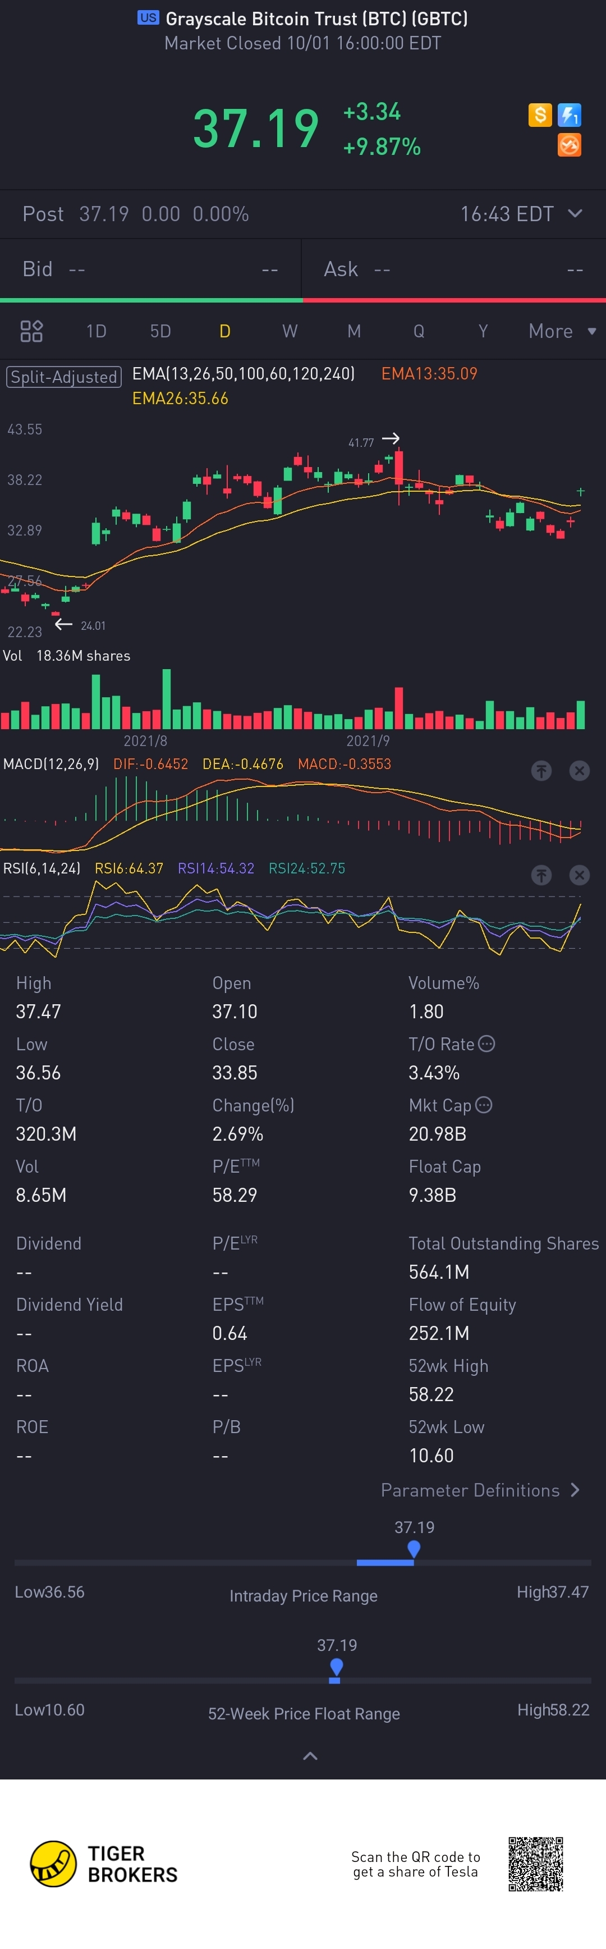Tap the blue lightning badge icon

click(x=569, y=115)
